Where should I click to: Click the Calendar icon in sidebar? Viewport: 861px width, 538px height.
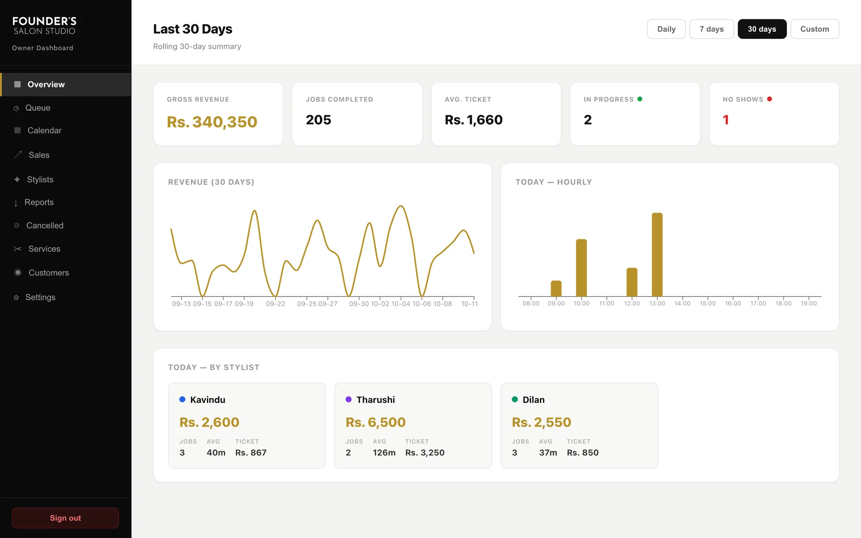pos(17,130)
